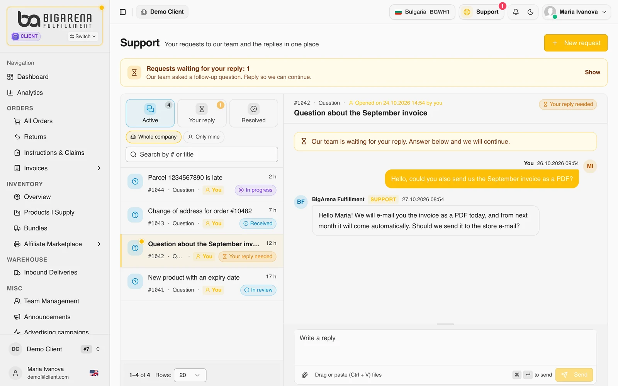Open the Bulgaria BGWH1 warehouse selector
Image resolution: width=618 pixels, height=386 pixels.
[x=422, y=12]
